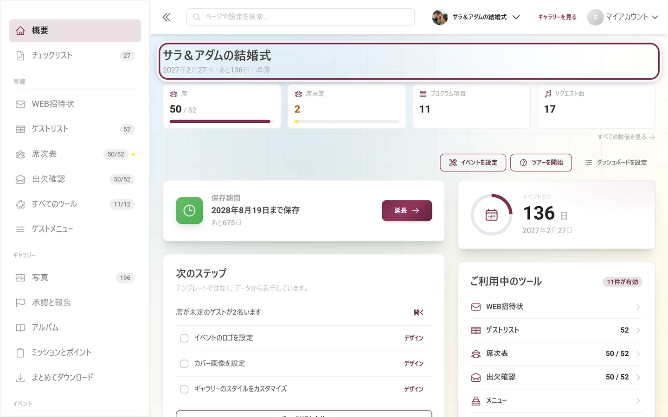Expand the 出欠確認 tool row chevron

638,377
